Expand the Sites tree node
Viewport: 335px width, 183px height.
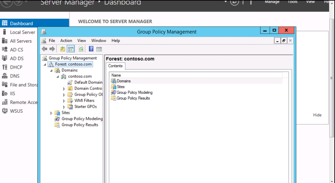click(51, 113)
